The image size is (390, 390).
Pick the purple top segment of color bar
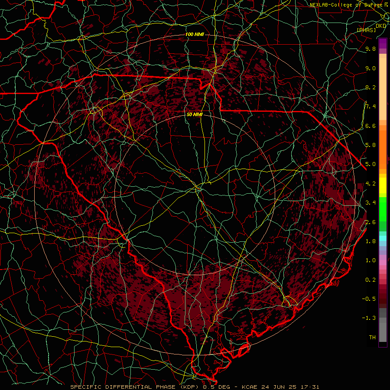point(383,43)
